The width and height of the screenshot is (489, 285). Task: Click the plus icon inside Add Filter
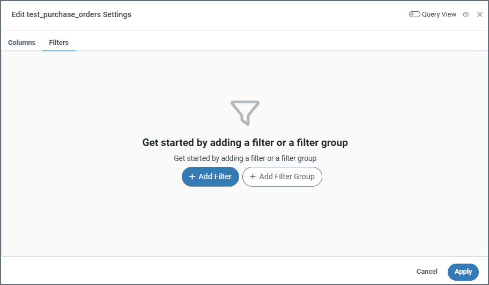(192, 176)
